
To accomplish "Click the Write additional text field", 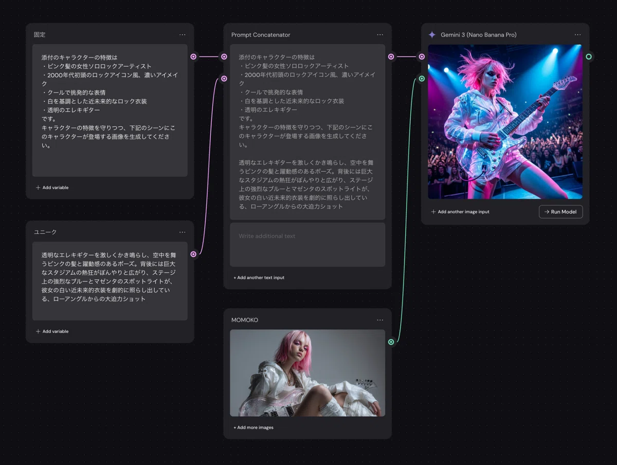I will (307, 245).
